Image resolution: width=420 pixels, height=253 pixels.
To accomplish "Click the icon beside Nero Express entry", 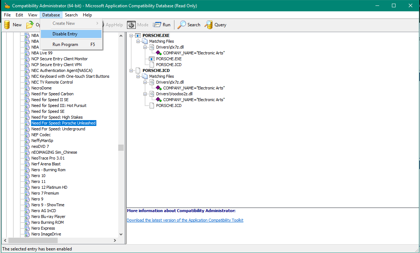I will 27,228.
